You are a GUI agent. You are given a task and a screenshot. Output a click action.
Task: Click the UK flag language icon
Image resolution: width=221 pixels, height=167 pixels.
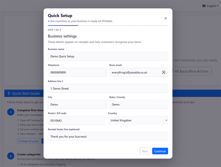(204, 6)
